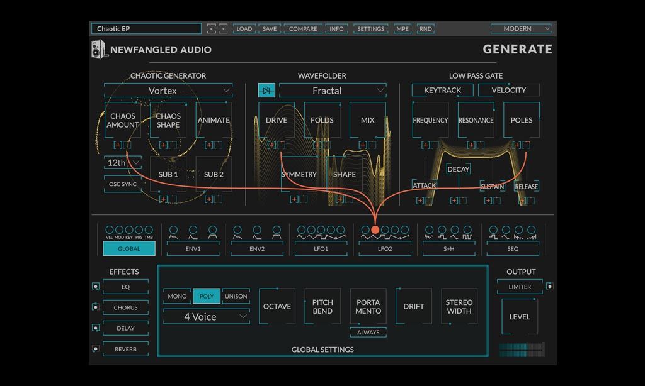645x386 pixels.
Task: Select the first SEQ step output circle
Action: click(494, 229)
